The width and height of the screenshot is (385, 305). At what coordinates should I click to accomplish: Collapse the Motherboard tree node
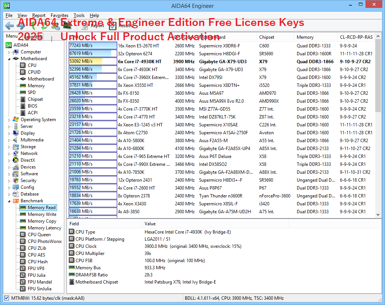[x=9, y=59]
